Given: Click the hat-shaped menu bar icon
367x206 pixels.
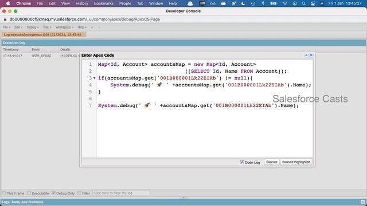Looking at the screenshot, I should (190, 3).
